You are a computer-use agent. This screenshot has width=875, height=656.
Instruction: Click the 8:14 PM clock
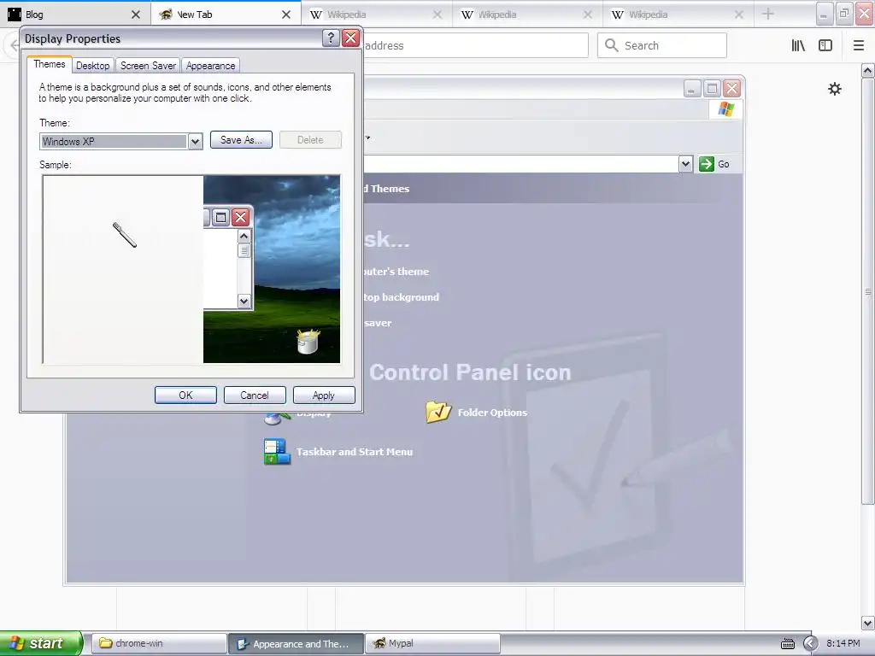[843, 643]
